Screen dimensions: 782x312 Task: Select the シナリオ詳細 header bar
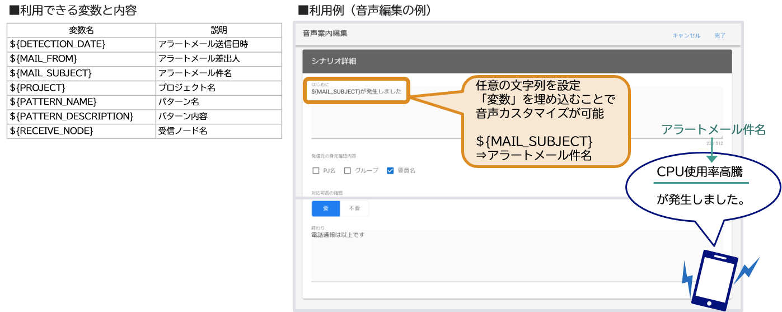[x=517, y=61]
